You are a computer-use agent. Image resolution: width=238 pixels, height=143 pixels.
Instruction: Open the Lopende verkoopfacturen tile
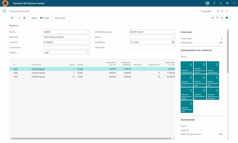click(187, 81)
